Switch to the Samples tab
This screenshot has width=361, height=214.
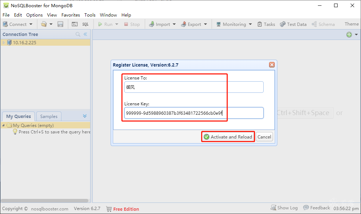click(49, 117)
